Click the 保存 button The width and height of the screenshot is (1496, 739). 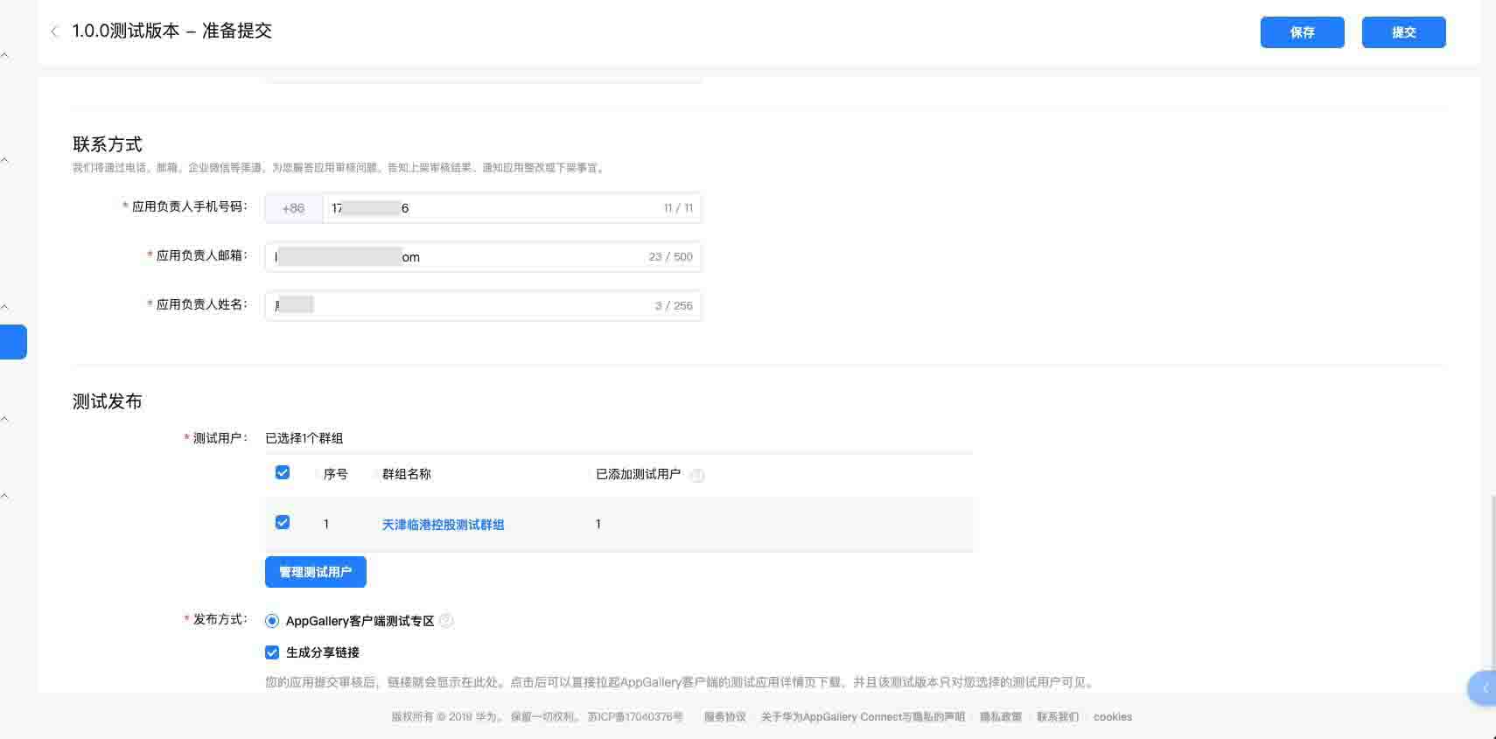[x=1302, y=32]
